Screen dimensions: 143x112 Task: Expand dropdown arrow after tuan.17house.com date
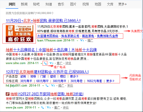tap(77, 41)
